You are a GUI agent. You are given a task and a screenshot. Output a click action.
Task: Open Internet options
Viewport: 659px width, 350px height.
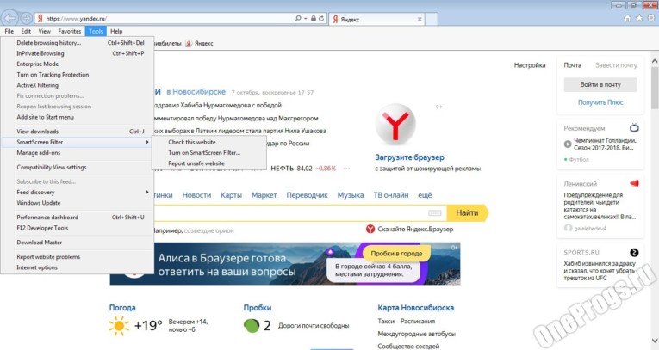tap(78, 267)
